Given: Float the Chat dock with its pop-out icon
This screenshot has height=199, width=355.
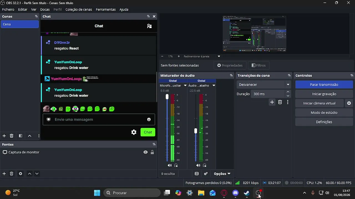Looking at the screenshot, I should point(148,16).
